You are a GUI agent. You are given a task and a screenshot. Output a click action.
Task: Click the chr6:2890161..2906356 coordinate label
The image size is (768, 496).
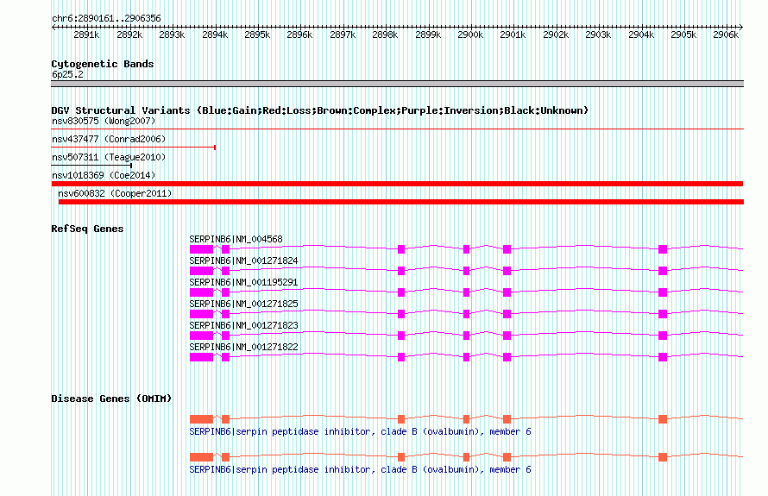(106, 18)
